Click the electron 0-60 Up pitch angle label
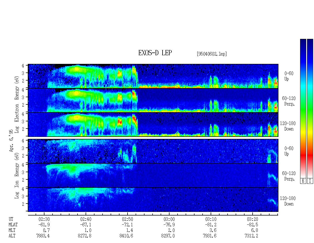Viewport: 314px width, 243px height. 289,76
